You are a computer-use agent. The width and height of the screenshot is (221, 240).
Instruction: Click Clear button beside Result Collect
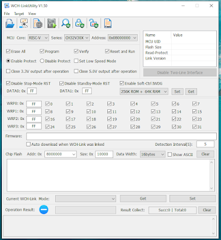[207, 210]
